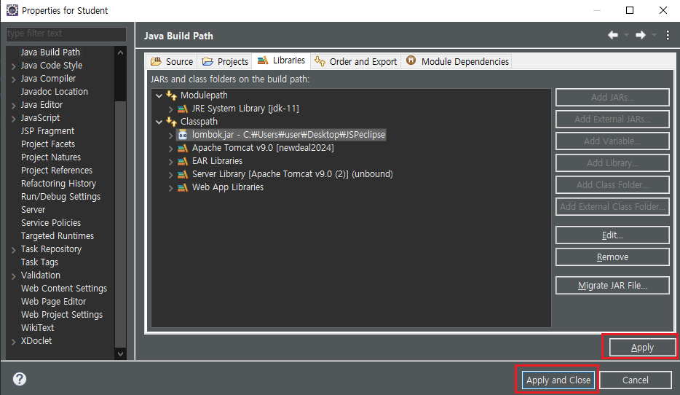Click the Remove button

click(x=612, y=257)
